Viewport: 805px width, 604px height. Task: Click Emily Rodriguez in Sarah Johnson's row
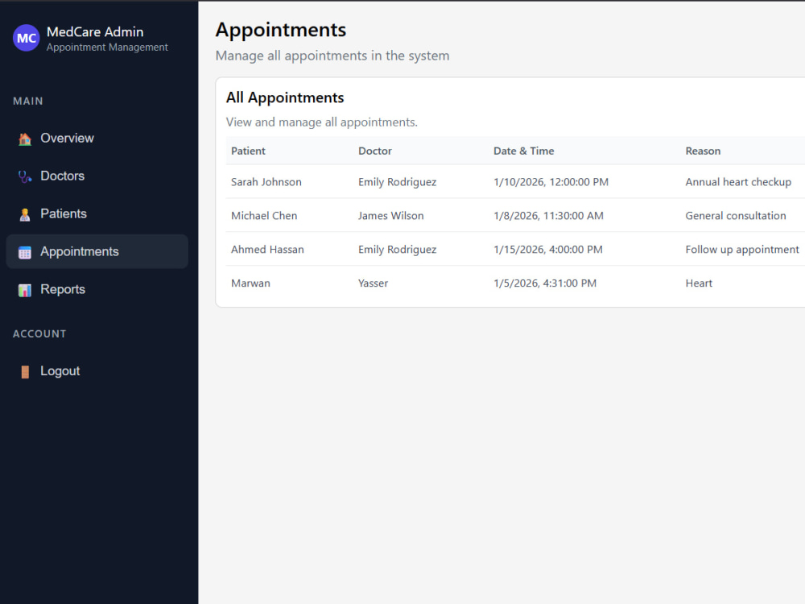398,182
